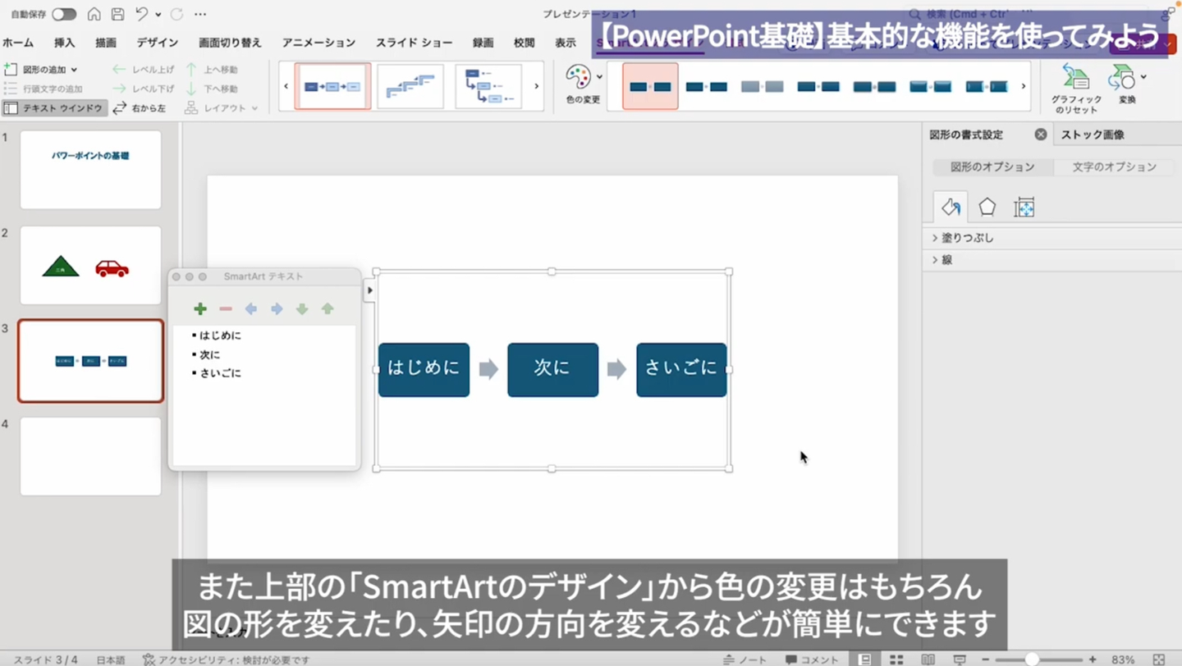Select slide 2 thumbnail with triangle and car
The image size is (1182, 666).
click(90, 265)
